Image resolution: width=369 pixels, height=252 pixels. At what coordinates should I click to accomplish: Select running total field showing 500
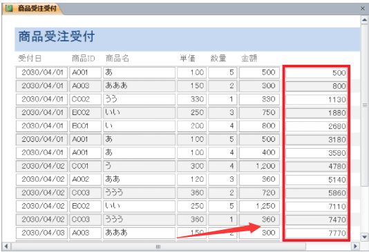(316, 73)
